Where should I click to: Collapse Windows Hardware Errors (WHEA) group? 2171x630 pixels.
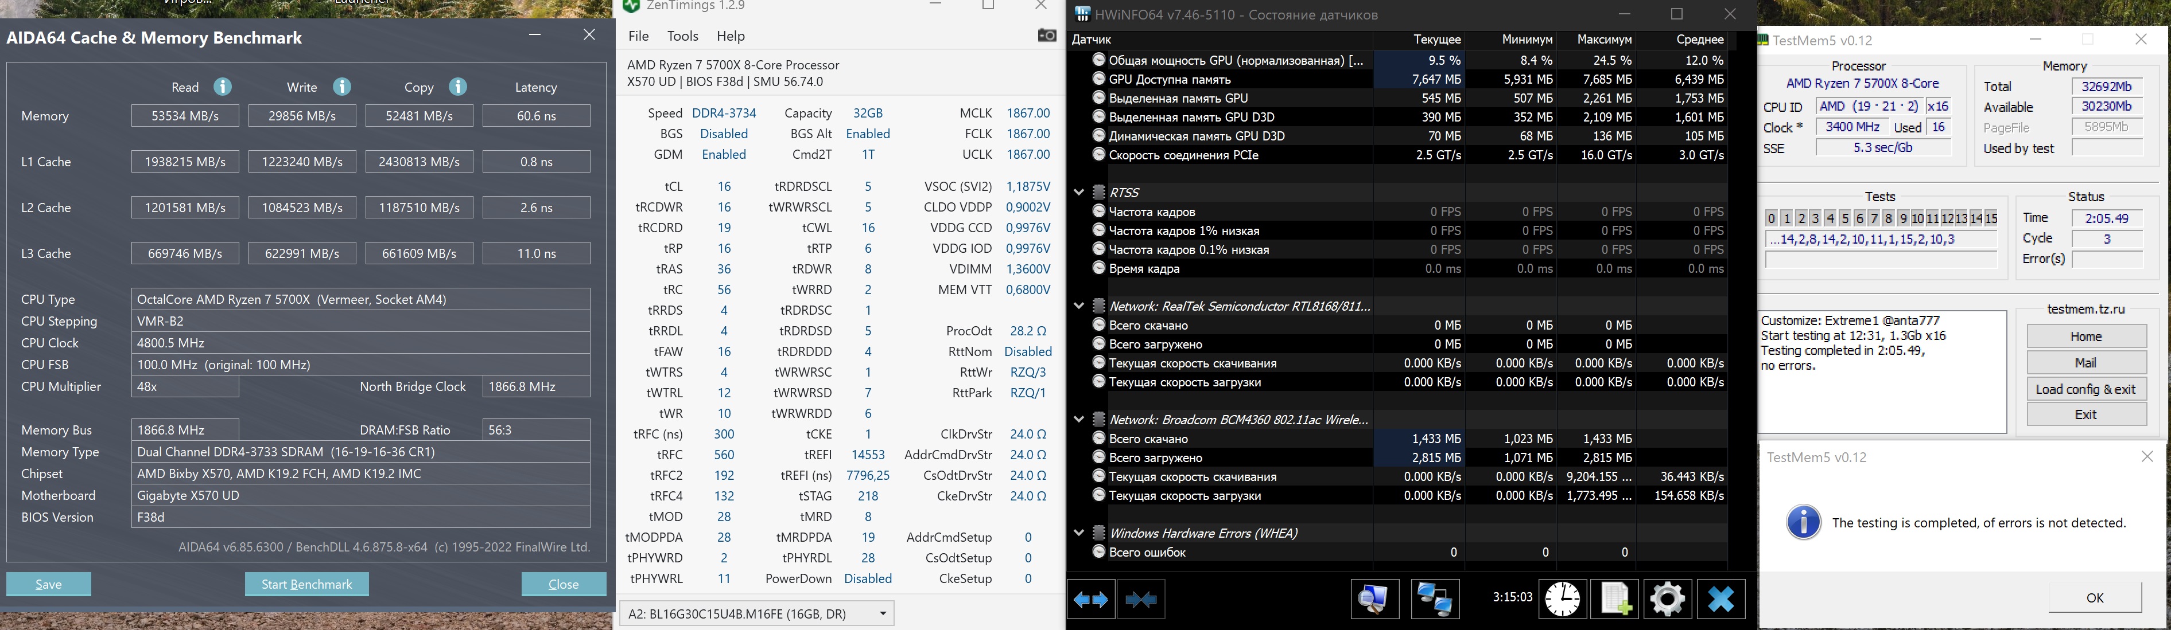(1079, 533)
